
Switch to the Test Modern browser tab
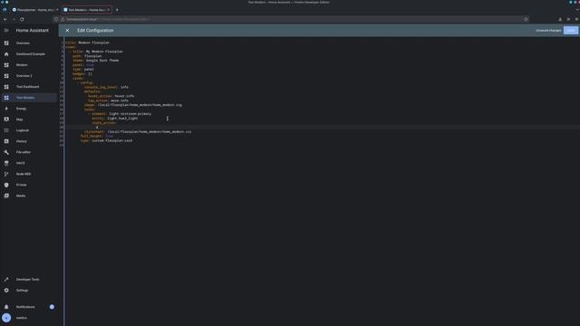(86, 10)
